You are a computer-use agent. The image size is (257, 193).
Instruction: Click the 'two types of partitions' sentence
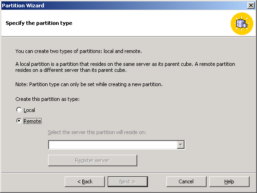[79, 51]
